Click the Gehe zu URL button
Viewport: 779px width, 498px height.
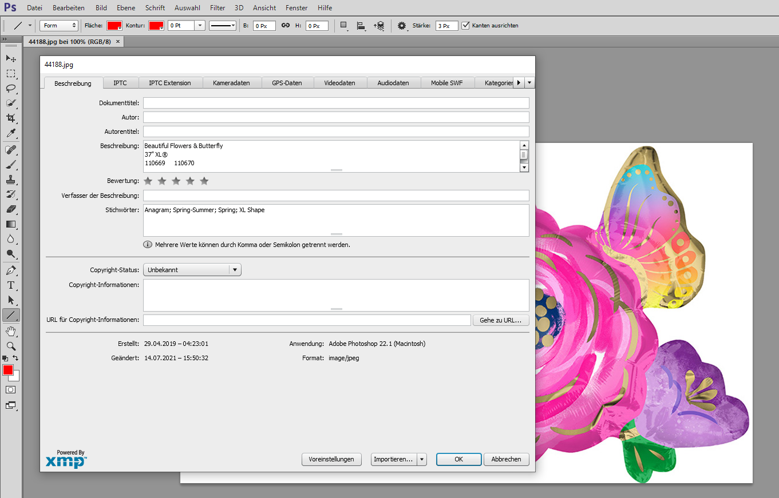(501, 320)
